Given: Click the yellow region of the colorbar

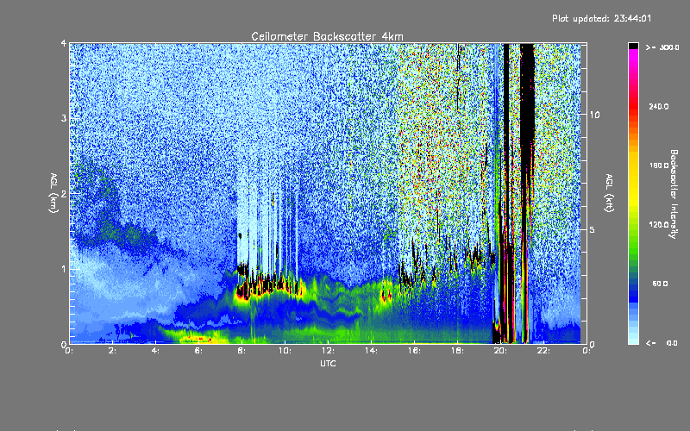Looking at the screenshot, I should [633, 180].
